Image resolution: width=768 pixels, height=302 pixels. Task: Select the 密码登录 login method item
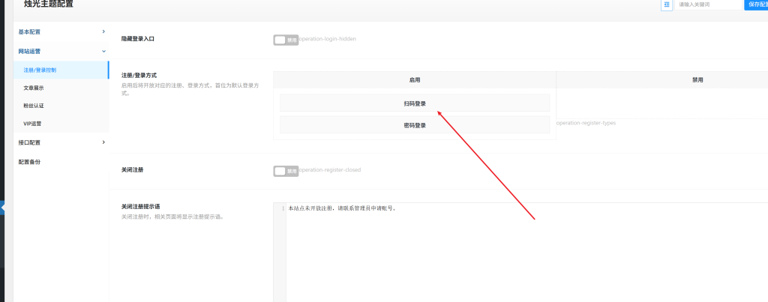pos(414,125)
